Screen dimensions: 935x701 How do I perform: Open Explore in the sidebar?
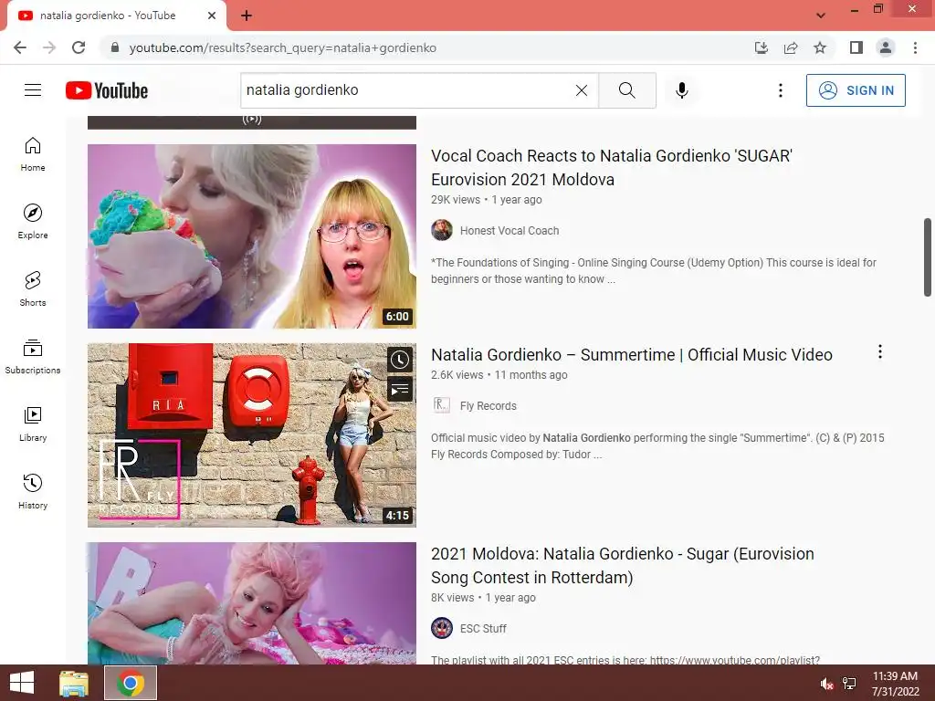pos(33,222)
